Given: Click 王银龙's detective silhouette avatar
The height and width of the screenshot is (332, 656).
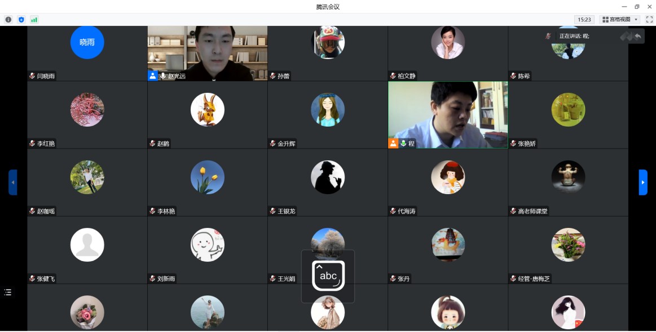Looking at the screenshot, I should click(x=328, y=177).
